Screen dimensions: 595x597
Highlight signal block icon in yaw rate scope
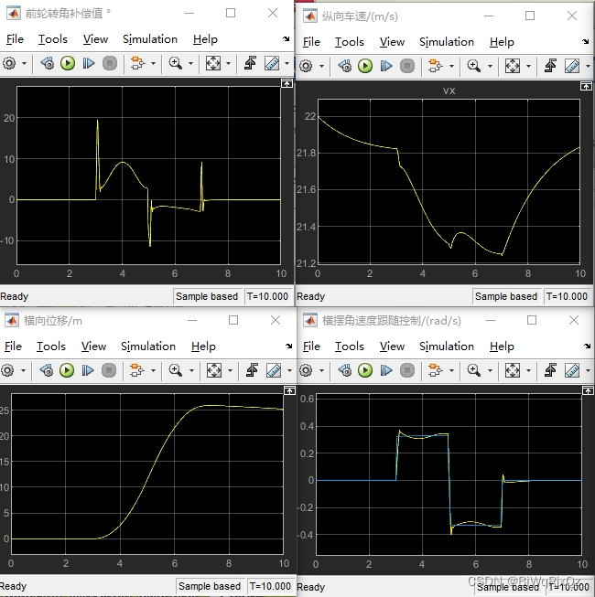(x=435, y=370)
